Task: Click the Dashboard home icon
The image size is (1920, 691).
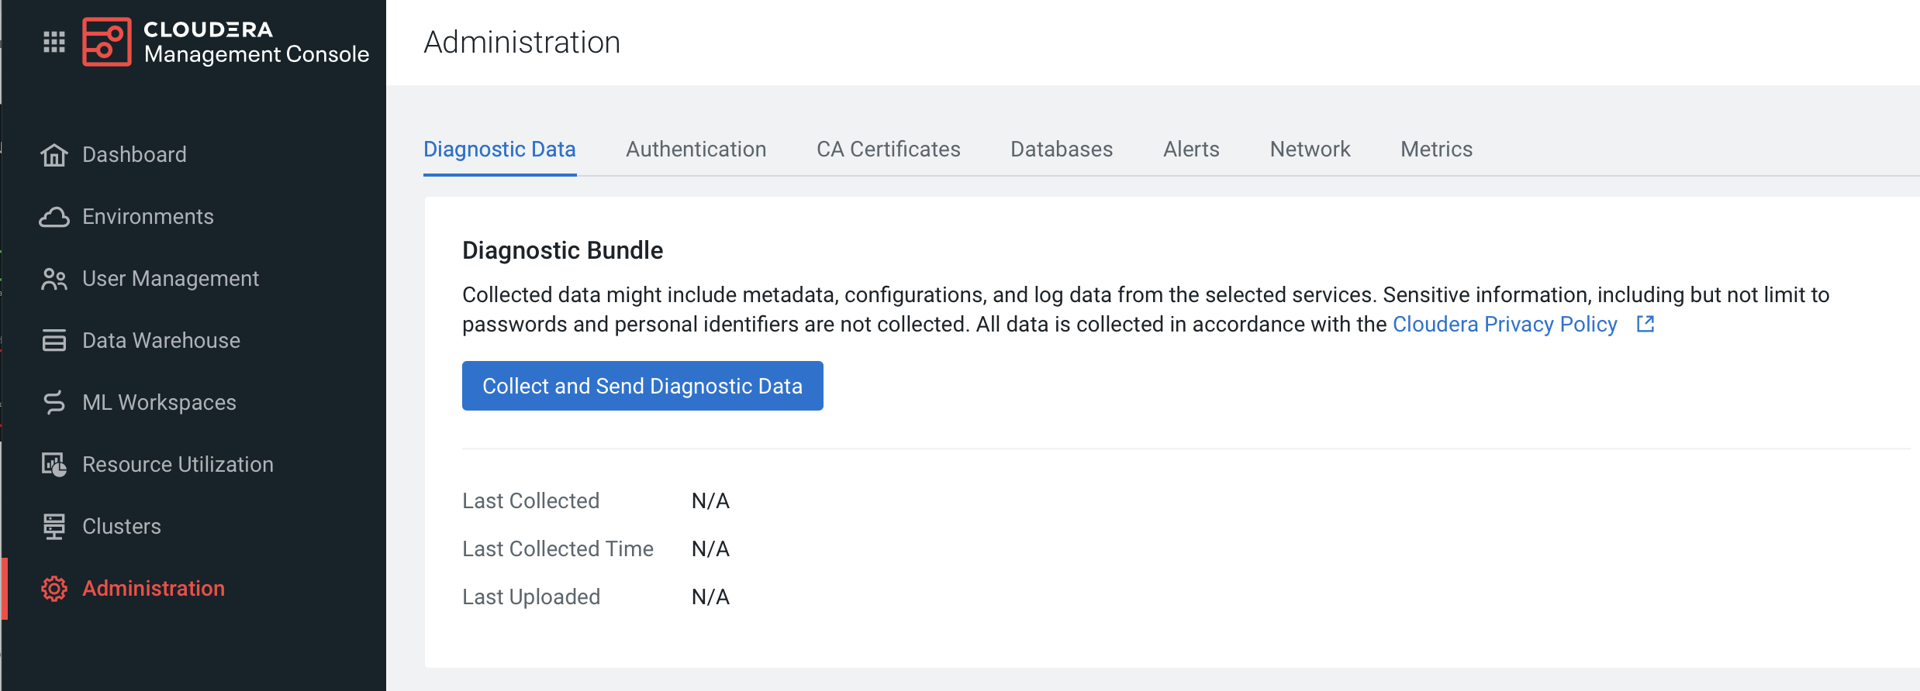Action: tap(54, 155)
